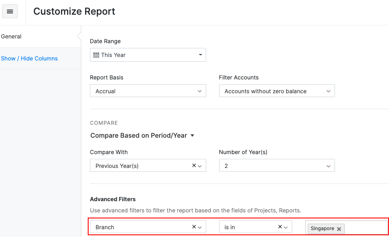Click the Accrual value in Report Basis
Viewport: 389px width, 237px height.
[x=105, y=91]
